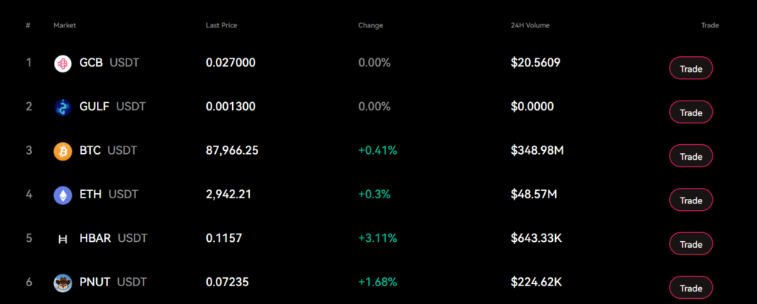Image resolution: width=757 pixels, height=304 pixels.
Task: Sort by the Market column header
Action: [x=64, y=26]
